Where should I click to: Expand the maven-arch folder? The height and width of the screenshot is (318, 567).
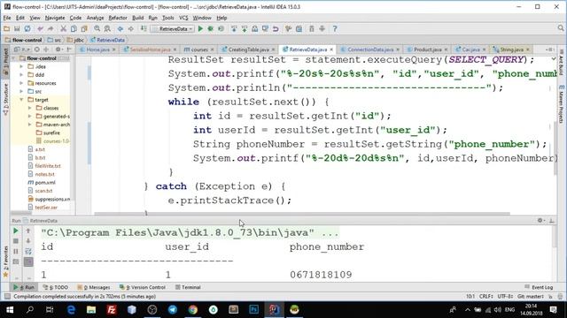pyautogui.click(x=29, y=125)
